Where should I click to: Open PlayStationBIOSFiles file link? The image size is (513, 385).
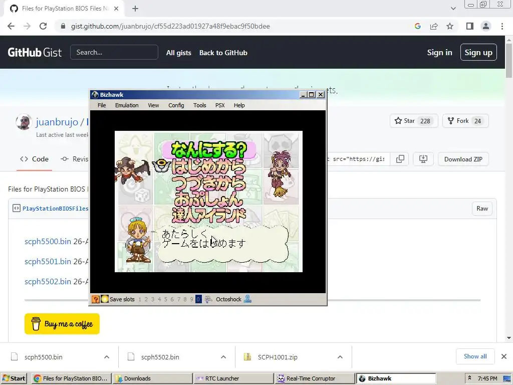pos(55,209)
